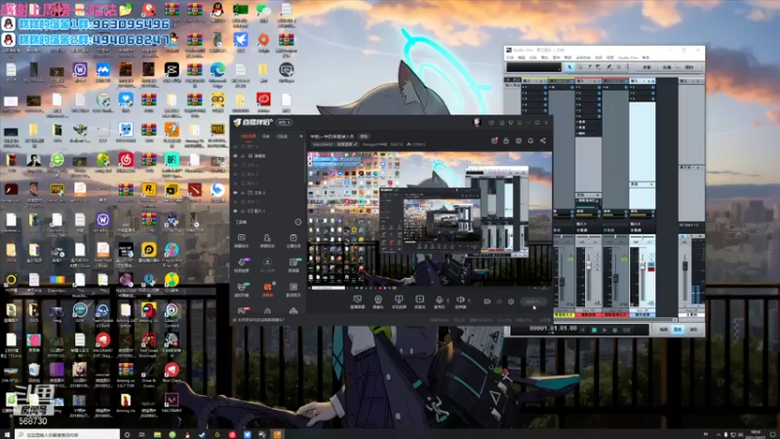780x439 pixels.
Task: Click the speaker volume icon in streaming app
Action: (460, 299)
